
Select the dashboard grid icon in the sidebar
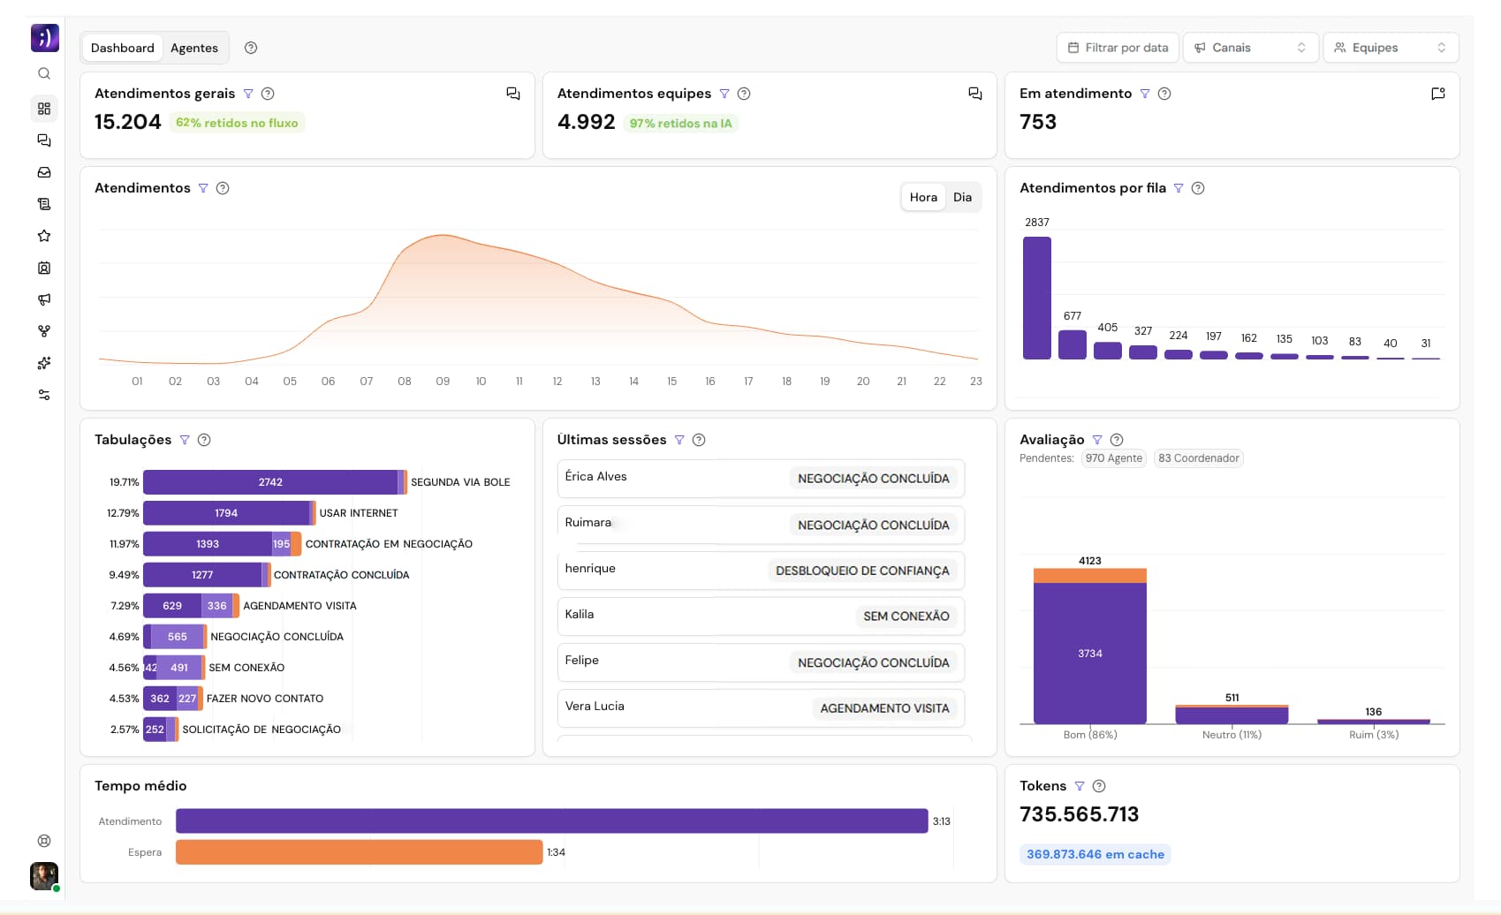[44, 108]
